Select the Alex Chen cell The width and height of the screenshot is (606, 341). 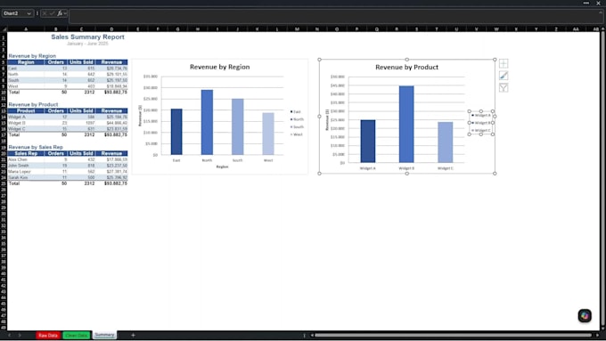[x=26, y=159]
